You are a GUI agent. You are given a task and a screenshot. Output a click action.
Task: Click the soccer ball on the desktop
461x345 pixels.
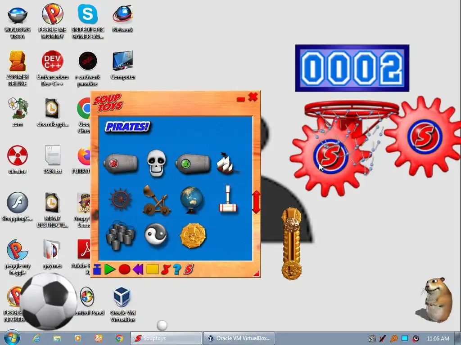48,301
